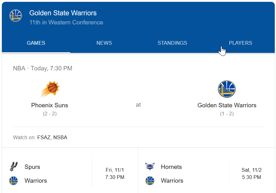Viewport: 276px width, 193px height.
Task: Click the Warriors logo in the header
Action: 16,16
